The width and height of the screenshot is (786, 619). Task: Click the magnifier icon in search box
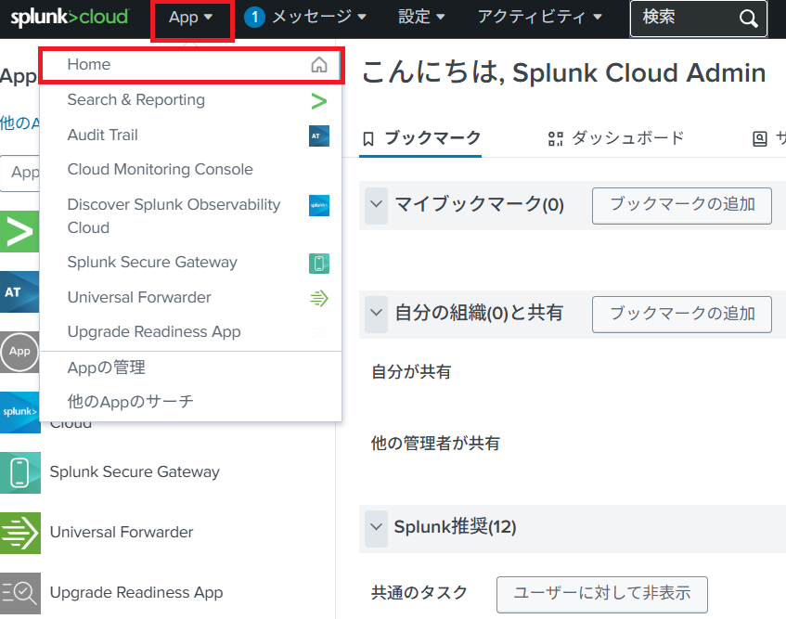[748, 19]
